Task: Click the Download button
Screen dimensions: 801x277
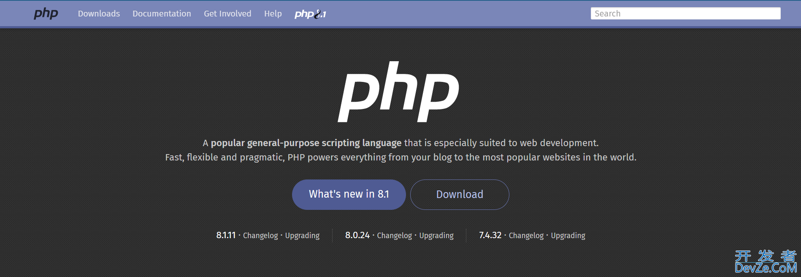Action: click(460, 195)
